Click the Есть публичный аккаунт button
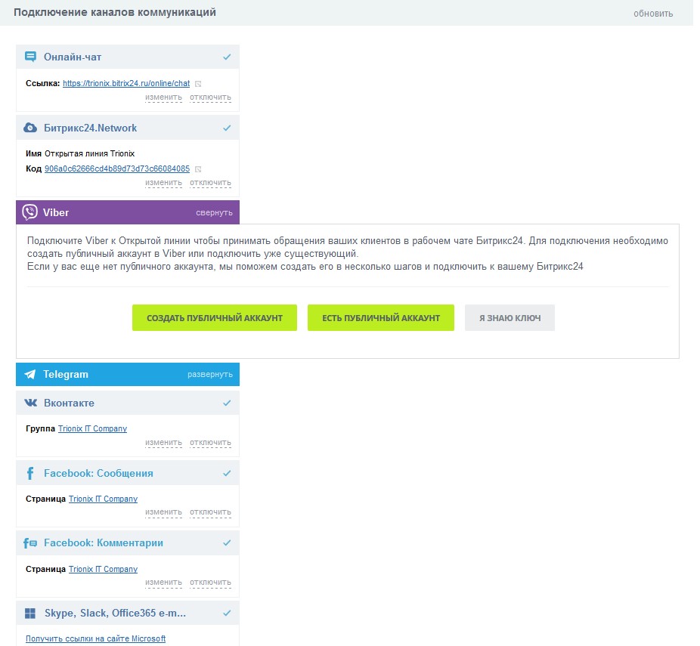 [381, 317]
